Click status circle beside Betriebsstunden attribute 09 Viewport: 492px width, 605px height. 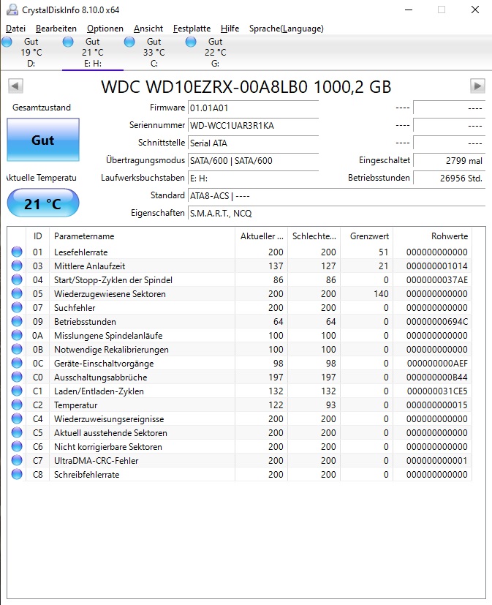point(17,321)
